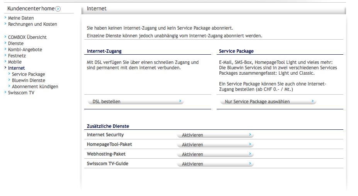Navigate to Festnetz section

click(x=17, y=56)
